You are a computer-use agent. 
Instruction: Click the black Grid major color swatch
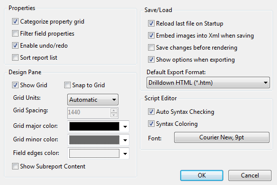click(x=94, y=126)
